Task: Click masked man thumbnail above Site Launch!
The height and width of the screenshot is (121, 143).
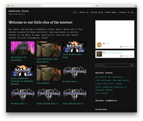Action: (49, 73)
